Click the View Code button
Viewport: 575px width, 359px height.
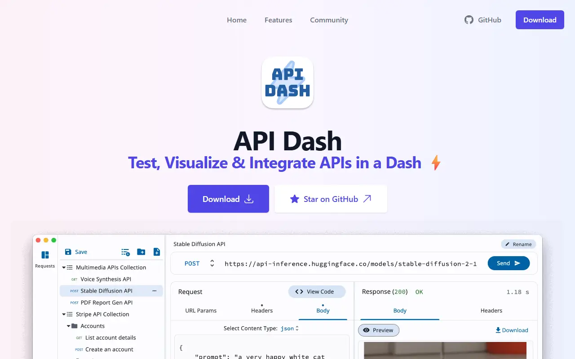click(317, 292)
